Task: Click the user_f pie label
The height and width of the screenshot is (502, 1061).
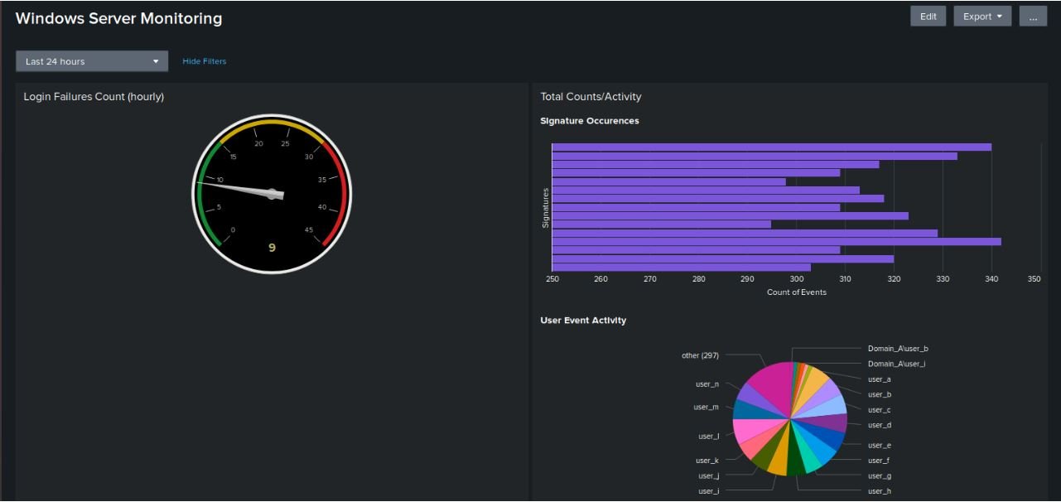Action: 879,461
